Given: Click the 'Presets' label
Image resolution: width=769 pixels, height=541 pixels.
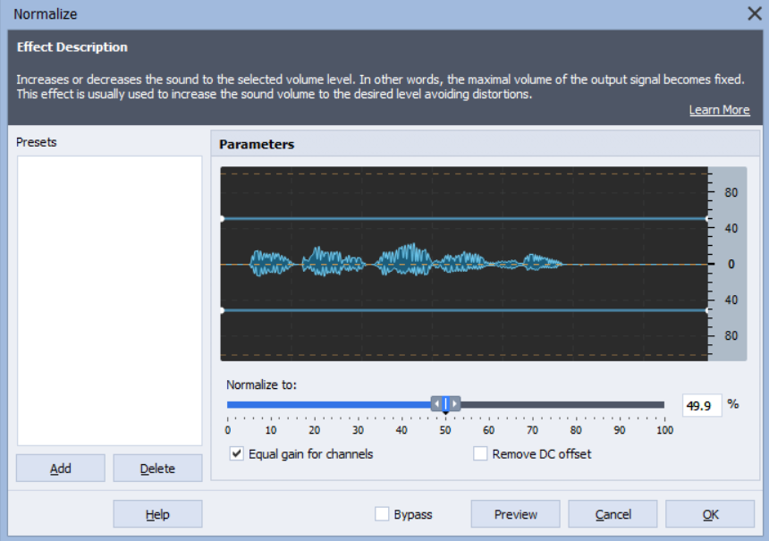Looking at the screenshot, I should click(37, 142).
